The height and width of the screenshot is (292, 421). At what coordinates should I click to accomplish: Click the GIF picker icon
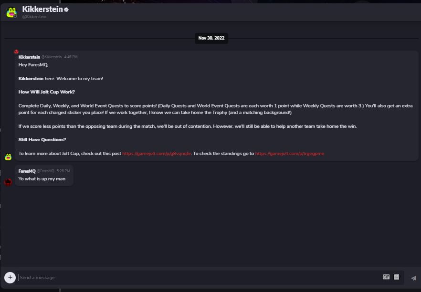tap(386, 277)
